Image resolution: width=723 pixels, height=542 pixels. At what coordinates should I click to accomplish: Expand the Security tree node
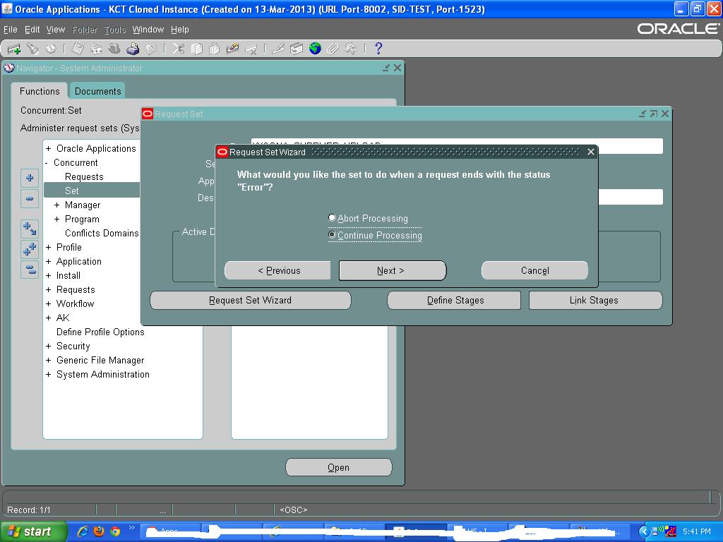[49, 346]
